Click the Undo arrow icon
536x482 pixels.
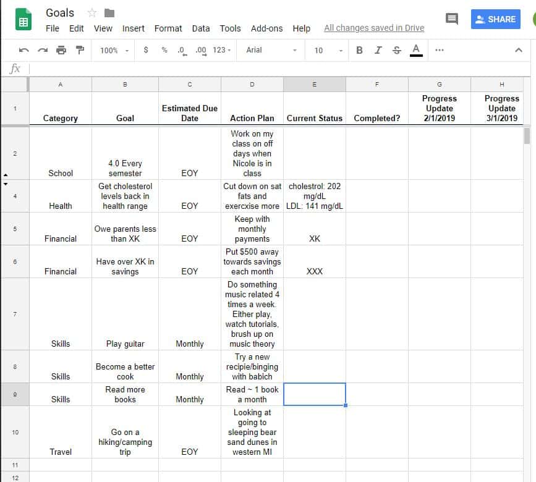coord(23,50)
